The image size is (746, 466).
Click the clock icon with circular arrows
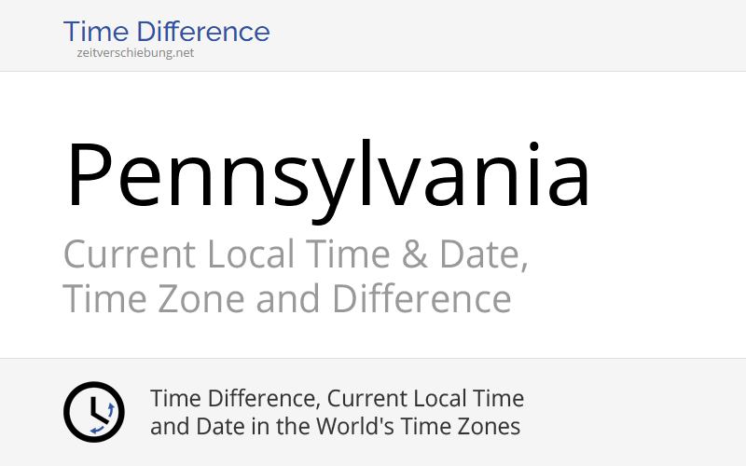pos(93,412)
